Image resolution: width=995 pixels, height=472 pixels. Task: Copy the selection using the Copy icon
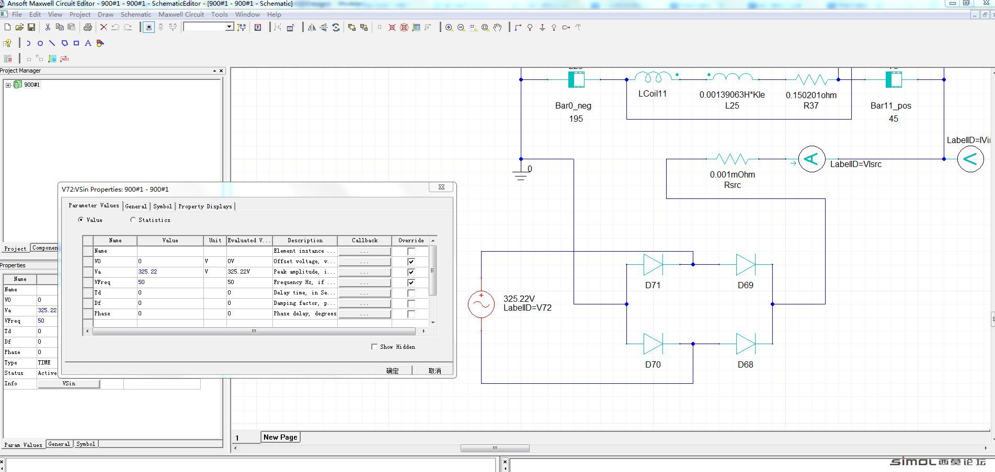tap(60, 27)
